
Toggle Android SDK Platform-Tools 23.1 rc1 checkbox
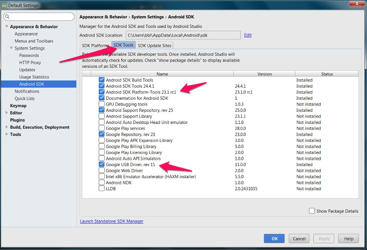(x=102, y=92)
